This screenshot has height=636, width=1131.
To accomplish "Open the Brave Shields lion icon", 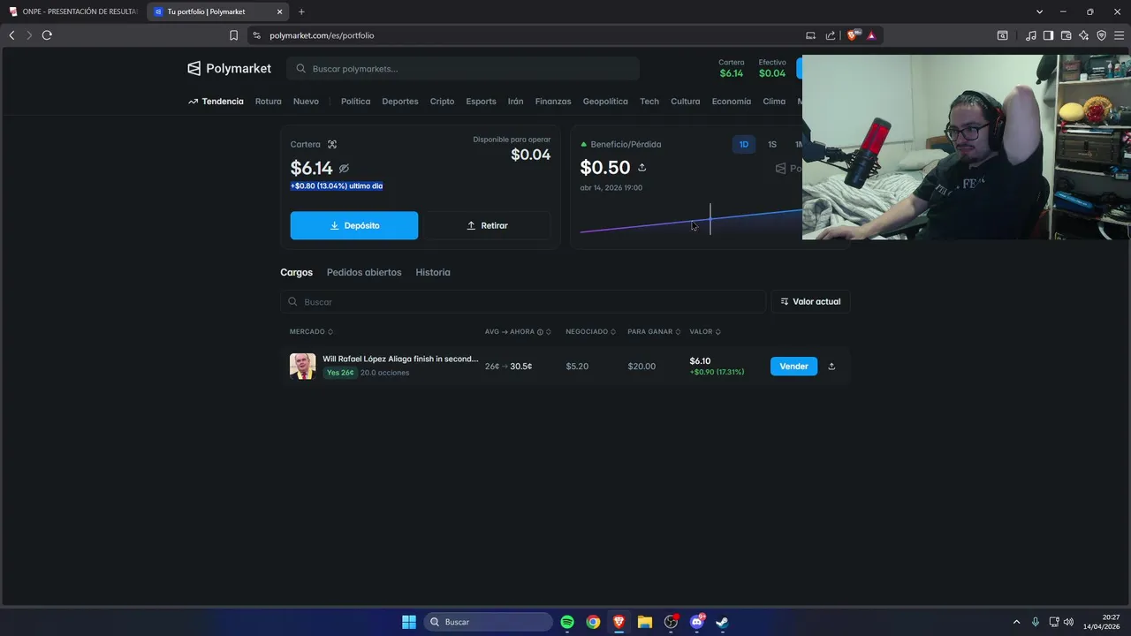I will (x=853, y=35).
